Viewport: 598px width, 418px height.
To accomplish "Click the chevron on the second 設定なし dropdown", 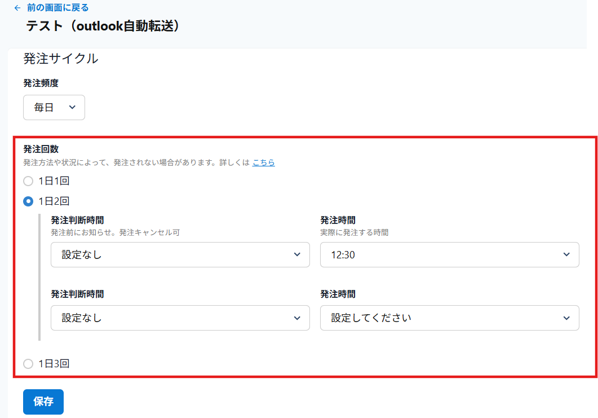I will [298, 318].
